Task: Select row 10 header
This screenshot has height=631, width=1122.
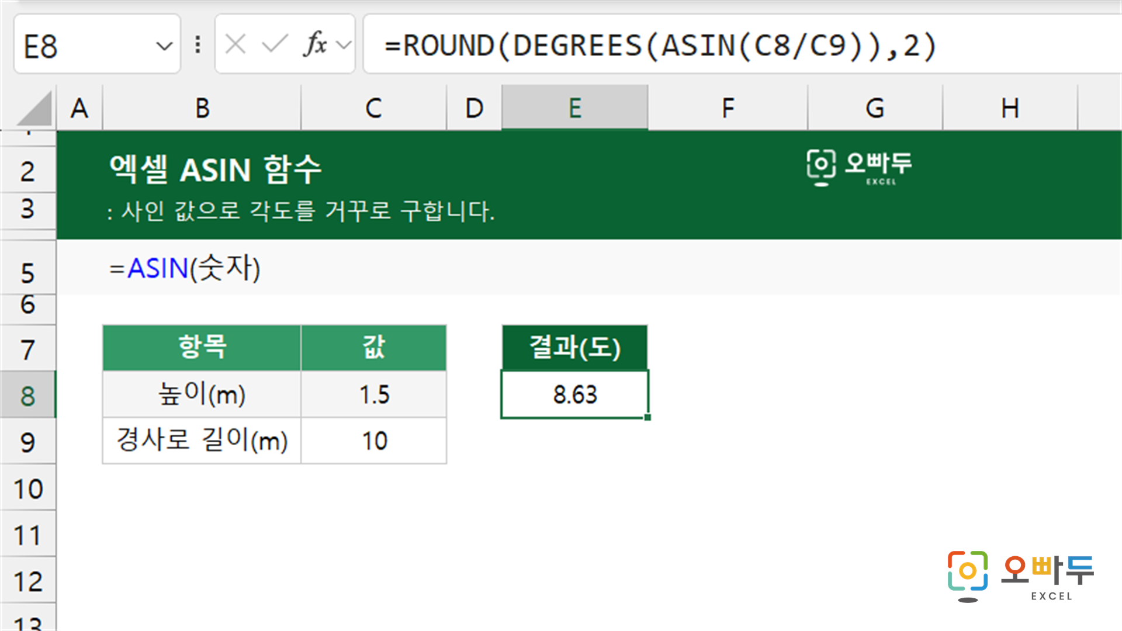Action: click(27, 488)
